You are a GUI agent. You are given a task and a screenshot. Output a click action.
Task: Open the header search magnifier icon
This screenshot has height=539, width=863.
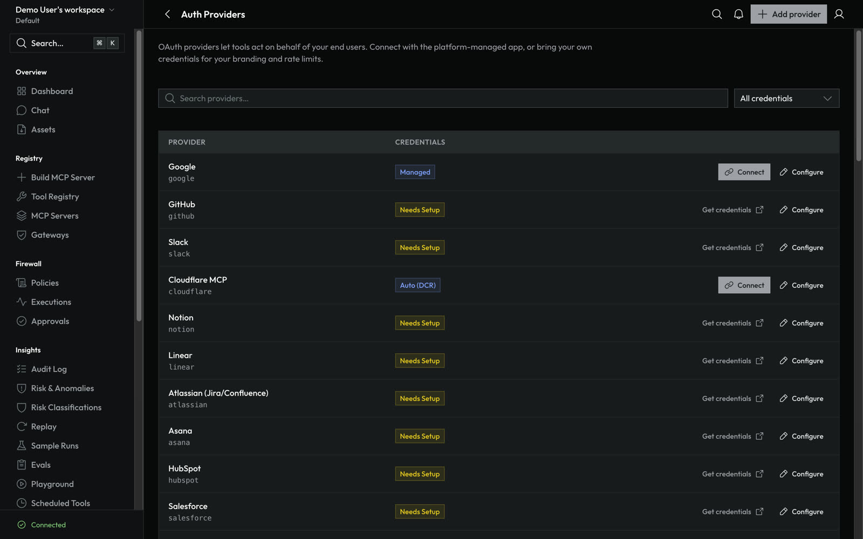point(717,15)
